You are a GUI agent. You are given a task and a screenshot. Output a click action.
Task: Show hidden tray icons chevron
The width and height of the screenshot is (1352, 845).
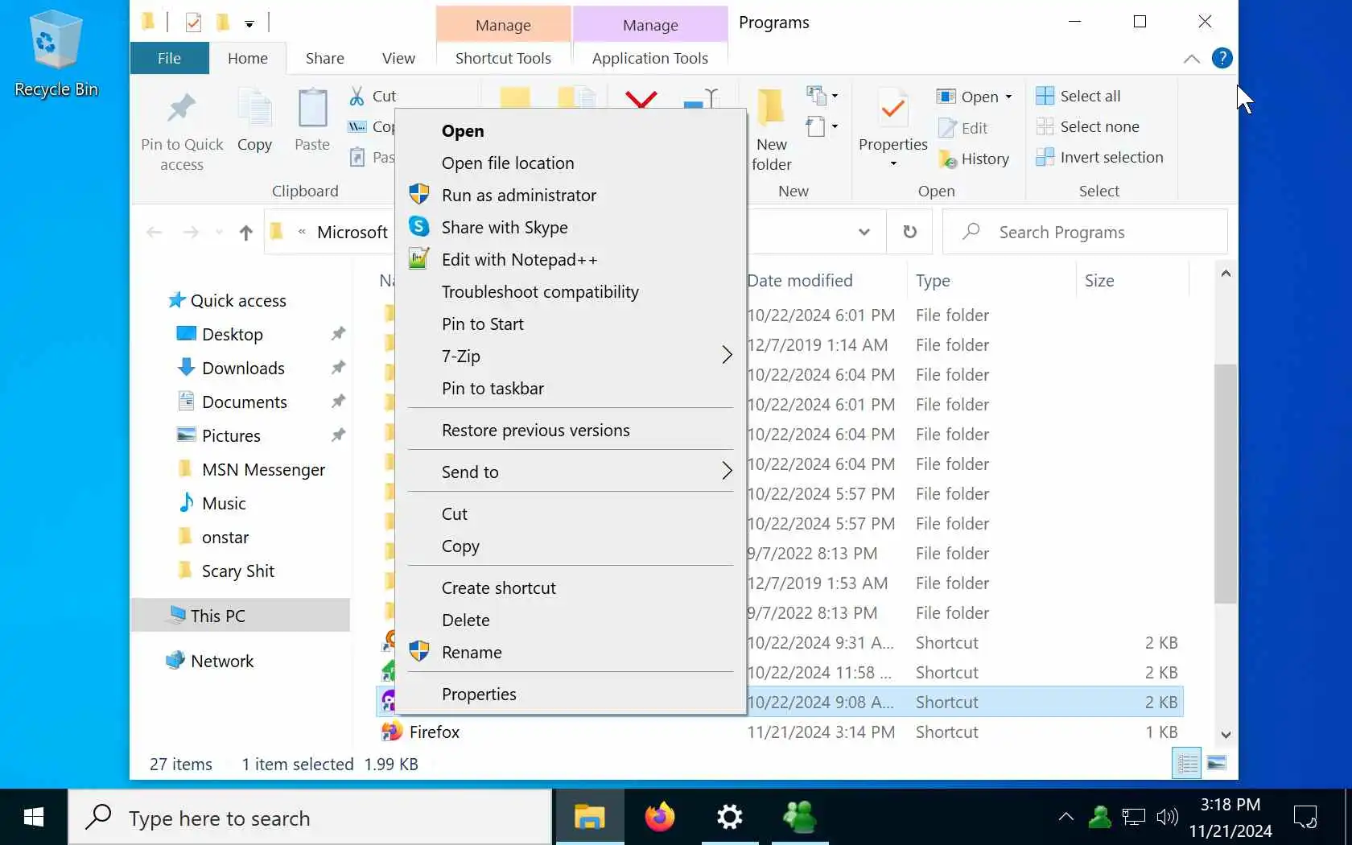1066,818
